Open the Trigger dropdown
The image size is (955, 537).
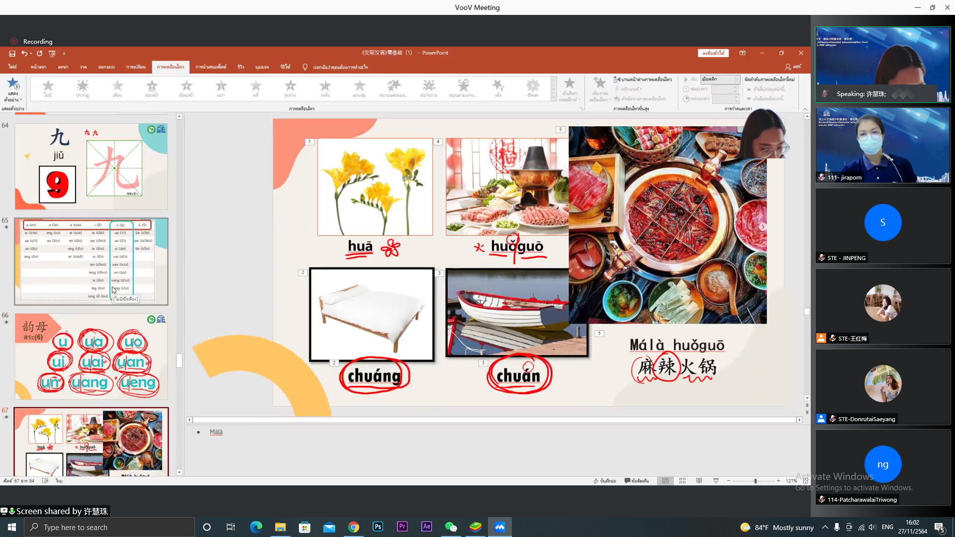(x=628, y=89)
